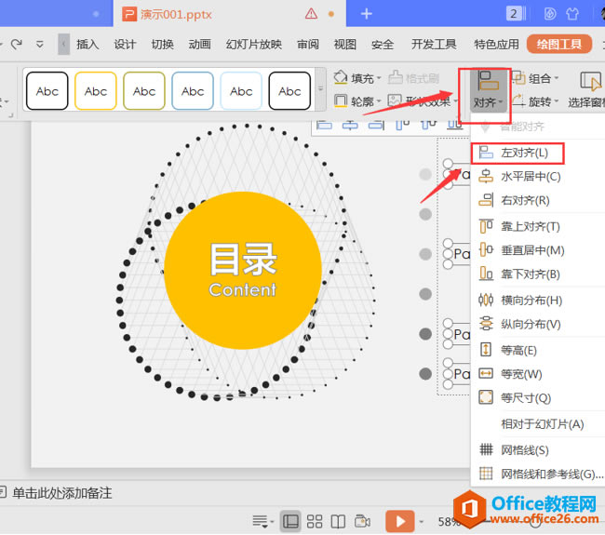Open the 填充 fill dropdown

pos(357,78)
